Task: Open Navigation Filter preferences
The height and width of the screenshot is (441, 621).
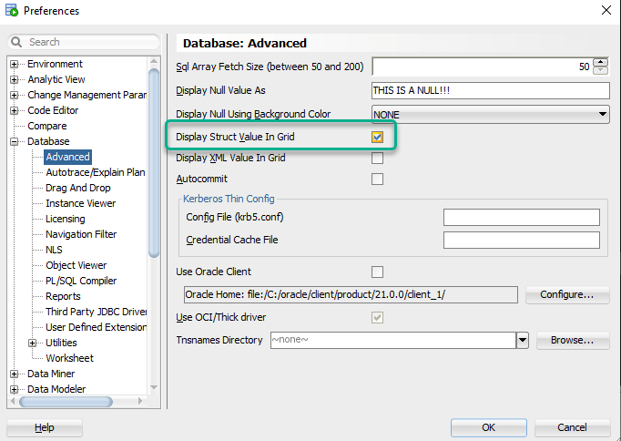Action: [81, 234]
